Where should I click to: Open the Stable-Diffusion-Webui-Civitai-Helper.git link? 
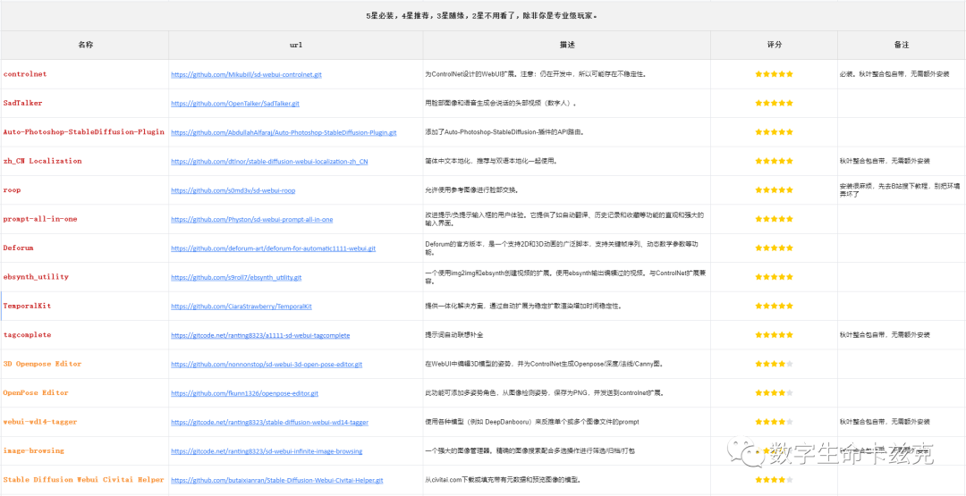(277, 480)
